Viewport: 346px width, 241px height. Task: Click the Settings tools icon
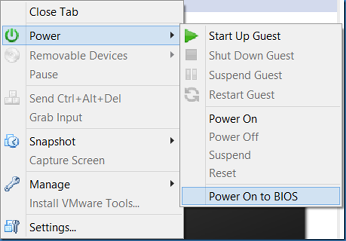coord(12,227)
